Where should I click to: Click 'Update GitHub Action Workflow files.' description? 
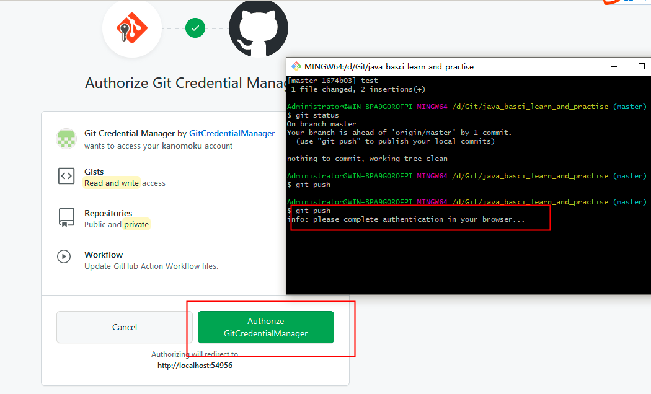point(151,266)
